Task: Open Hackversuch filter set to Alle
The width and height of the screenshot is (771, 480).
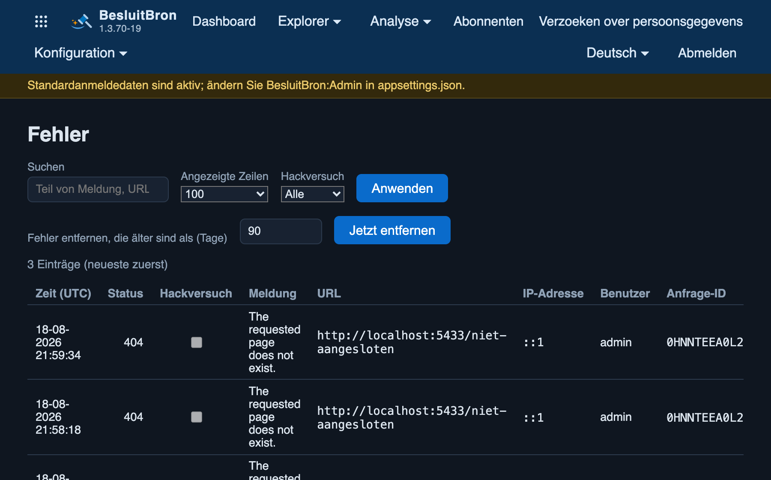Action: tap(313, 194)
